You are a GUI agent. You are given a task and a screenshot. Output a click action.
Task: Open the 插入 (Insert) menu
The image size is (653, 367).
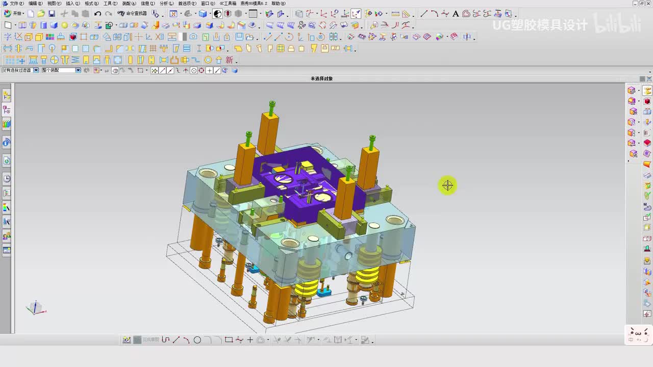coord(73,4)
